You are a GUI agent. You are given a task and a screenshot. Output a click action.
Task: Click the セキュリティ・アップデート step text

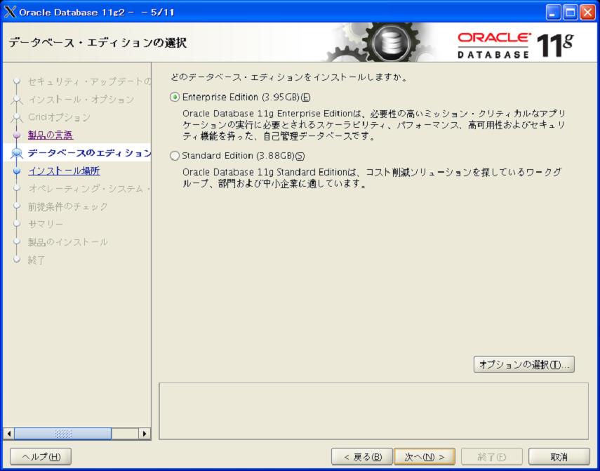pos(89,81)
